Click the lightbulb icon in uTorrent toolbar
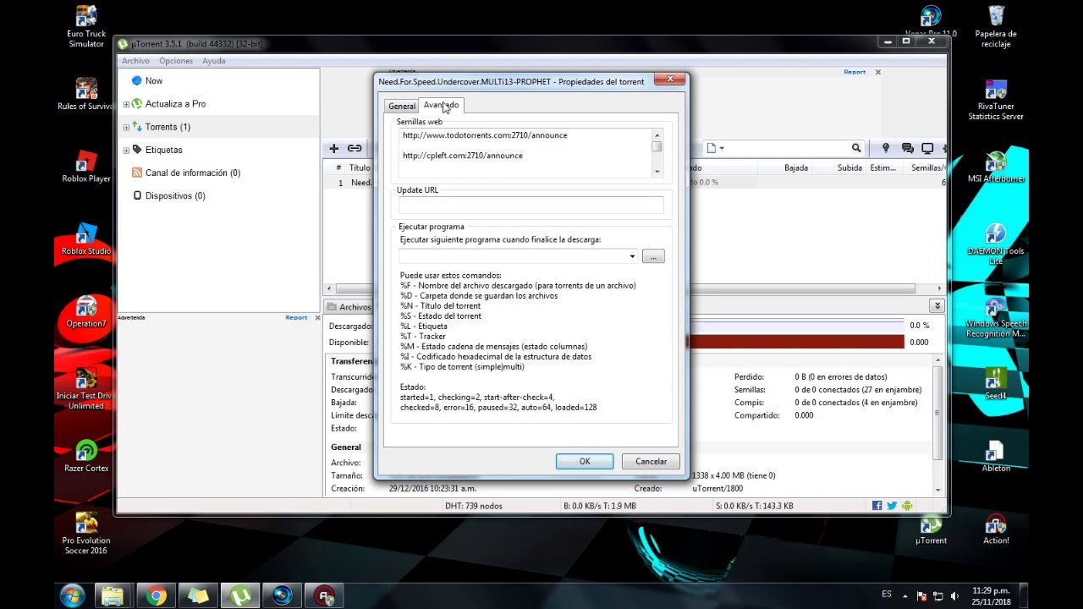The image size is (1083, 609). click(886, 148)
